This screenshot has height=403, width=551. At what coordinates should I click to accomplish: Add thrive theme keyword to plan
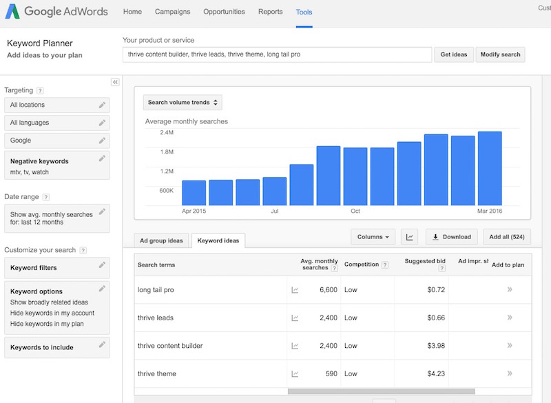[x=510, y=373]
